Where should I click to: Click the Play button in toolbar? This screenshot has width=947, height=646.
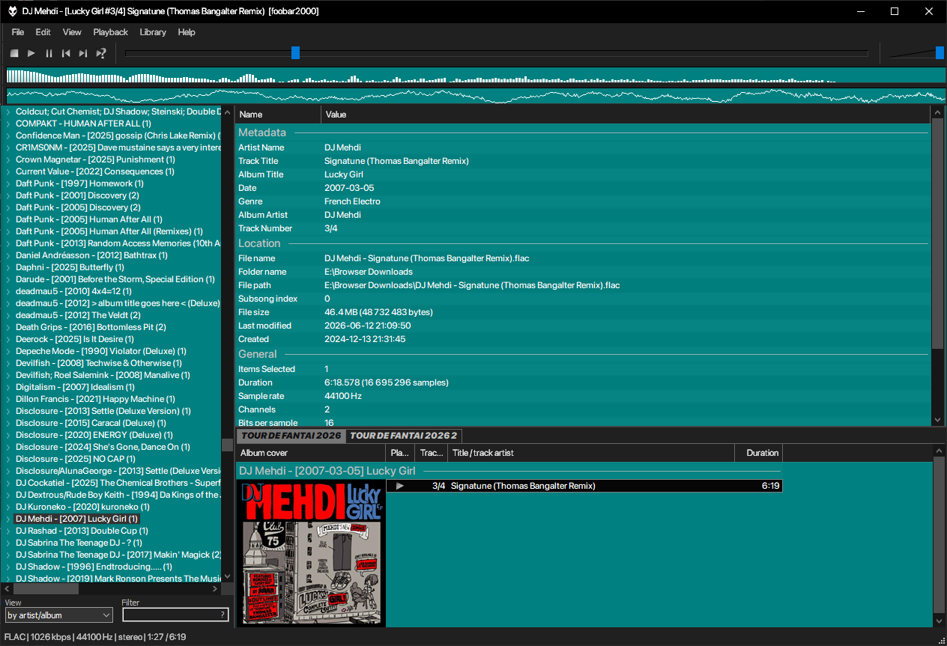click(31, 53)
